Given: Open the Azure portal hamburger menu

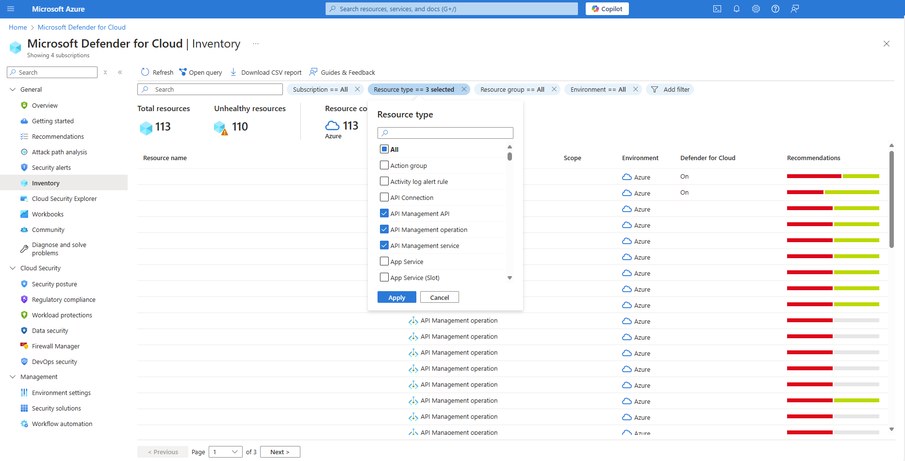Looking at the screenshot, I should (11, 9).
